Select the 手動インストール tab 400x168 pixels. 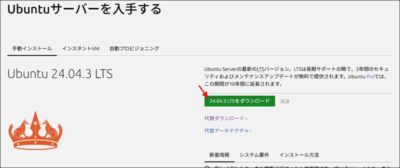click(x=32, y=49)
